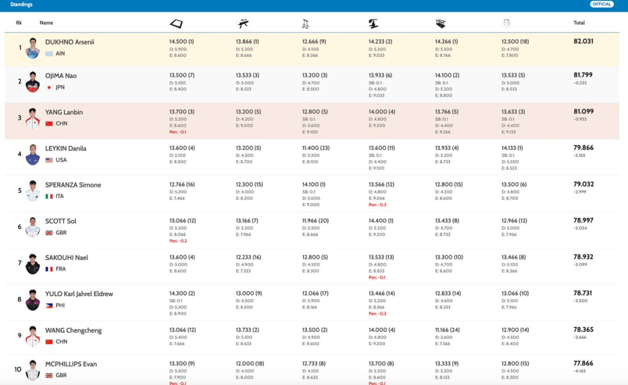Image resolution: width=628 pixels, height=385 pixels.
Task: Click the Italy flag under SPERANZA Simone
Action: pos(49,196)
